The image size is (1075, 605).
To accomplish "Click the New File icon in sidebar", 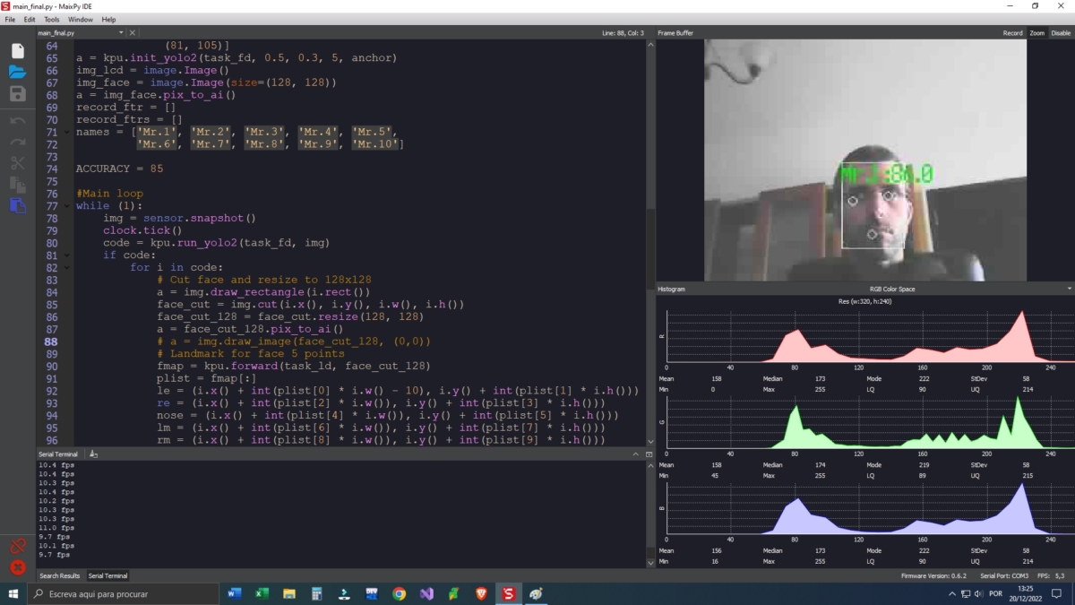I will tap(18, 51).
